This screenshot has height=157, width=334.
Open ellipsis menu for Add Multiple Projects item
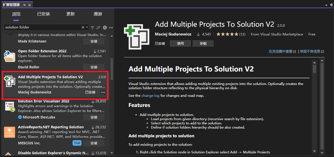point(103,92)
